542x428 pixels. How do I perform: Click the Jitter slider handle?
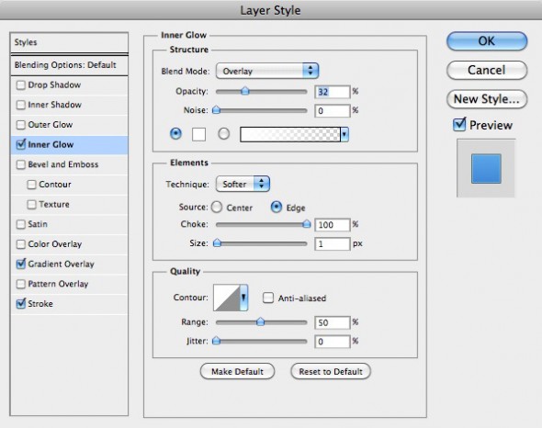(x=216, y=342)
